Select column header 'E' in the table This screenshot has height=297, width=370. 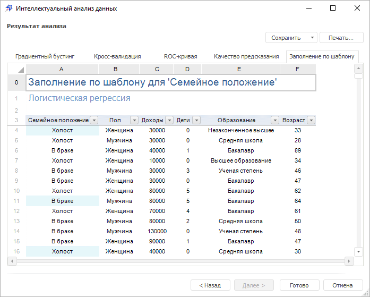click(x=239, y=69)
